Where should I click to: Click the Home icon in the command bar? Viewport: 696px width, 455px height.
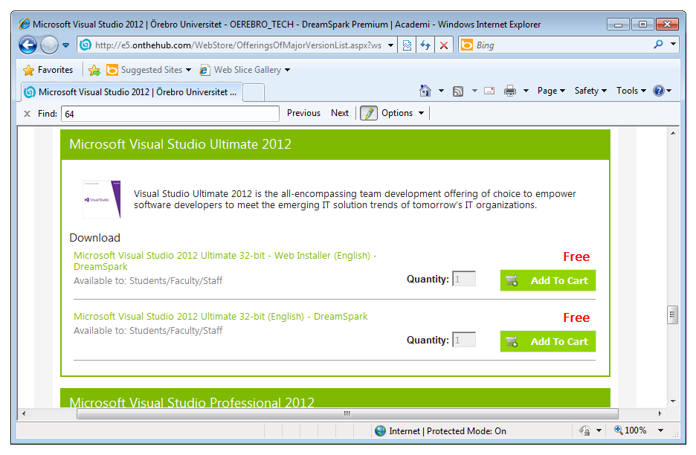pyautogui.click(x=425, y=91)
